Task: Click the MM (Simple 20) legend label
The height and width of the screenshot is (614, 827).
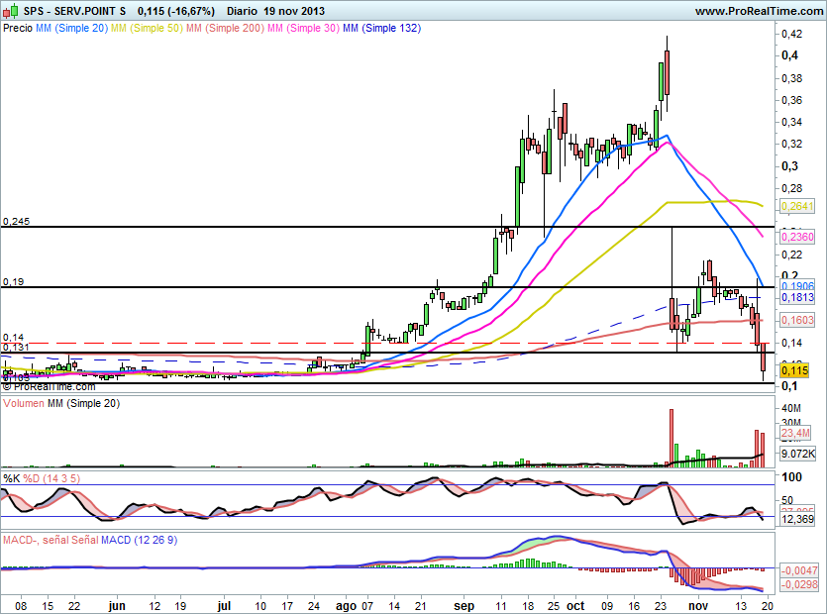Action: [71, 29]
